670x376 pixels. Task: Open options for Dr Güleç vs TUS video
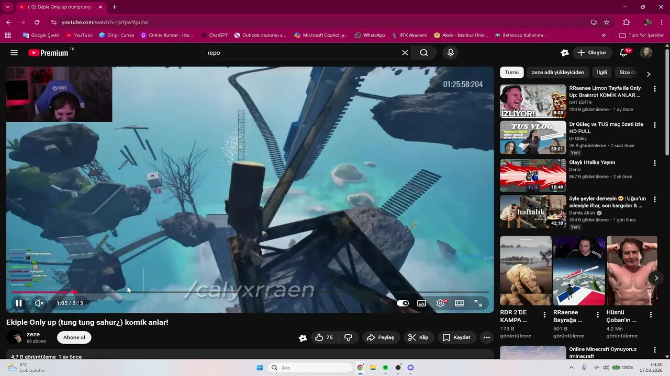click(654, 125)
